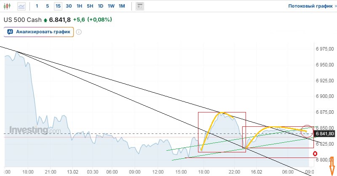Switch to the 1H interval
The width and height of the screenshot is (337, 176).
[x=79, y=6]
